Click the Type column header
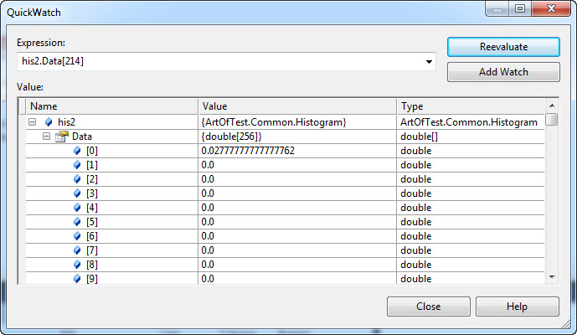This screenshot has width=577, height=335. coord(470,106)
